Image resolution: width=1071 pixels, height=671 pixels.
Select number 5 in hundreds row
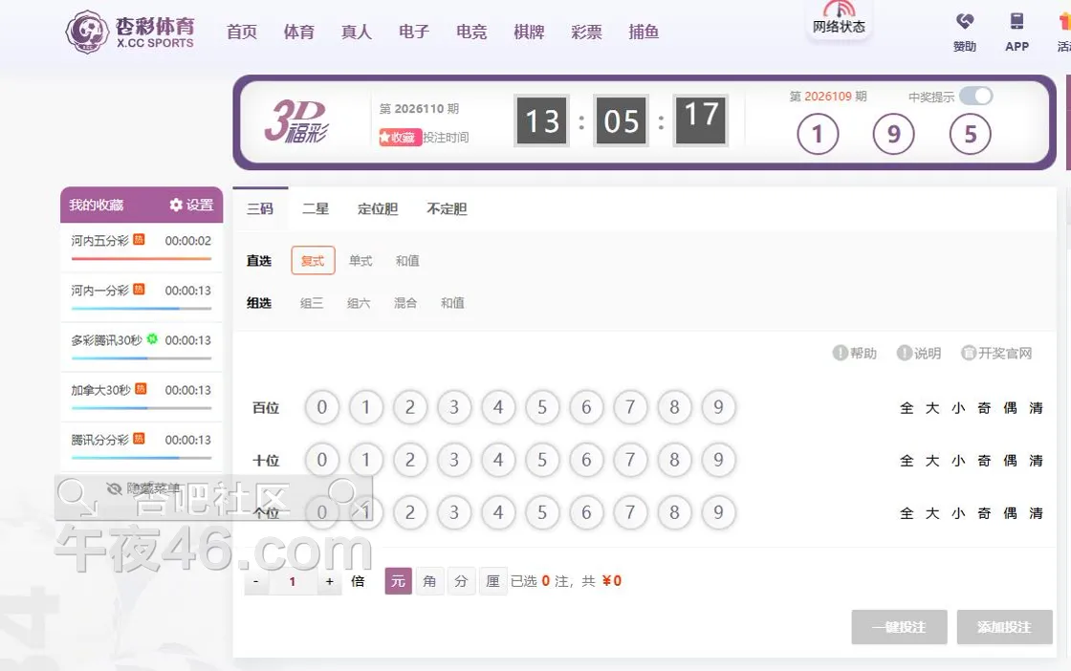coord(542,408)
